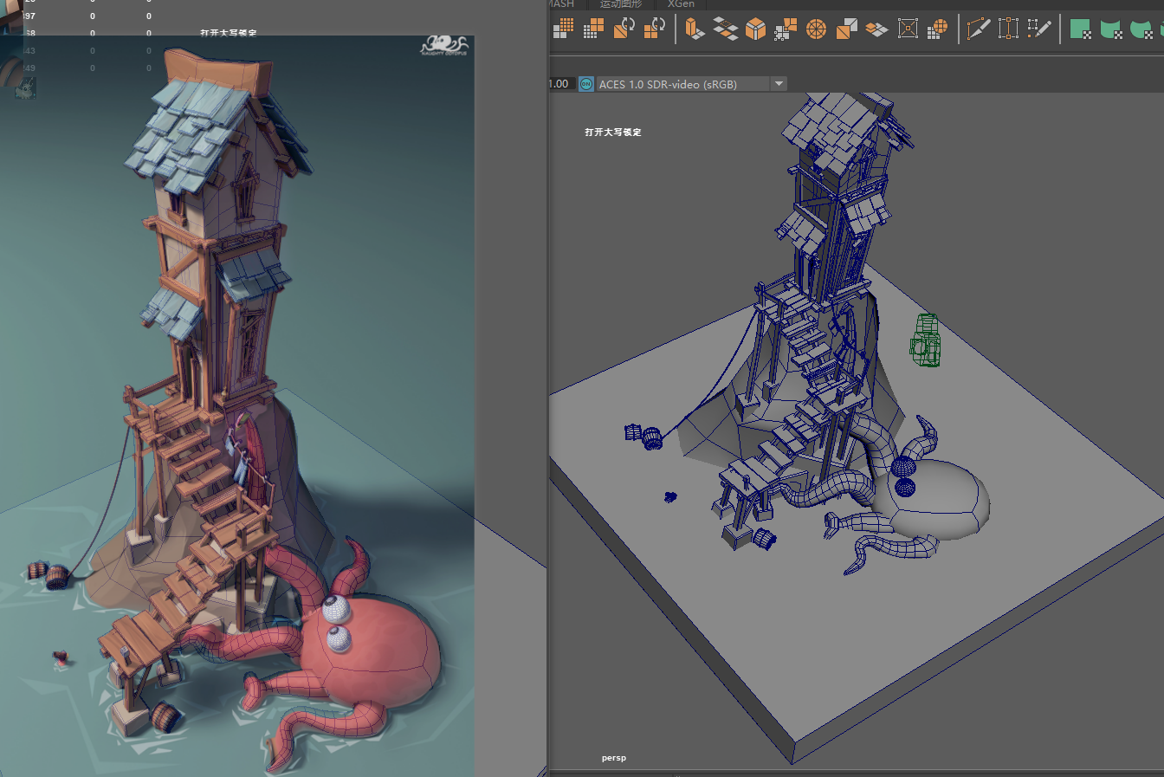Screen dimensions: 1164x777
Task: Click the Merge vertices shelf icon
Action: point(786,29)
